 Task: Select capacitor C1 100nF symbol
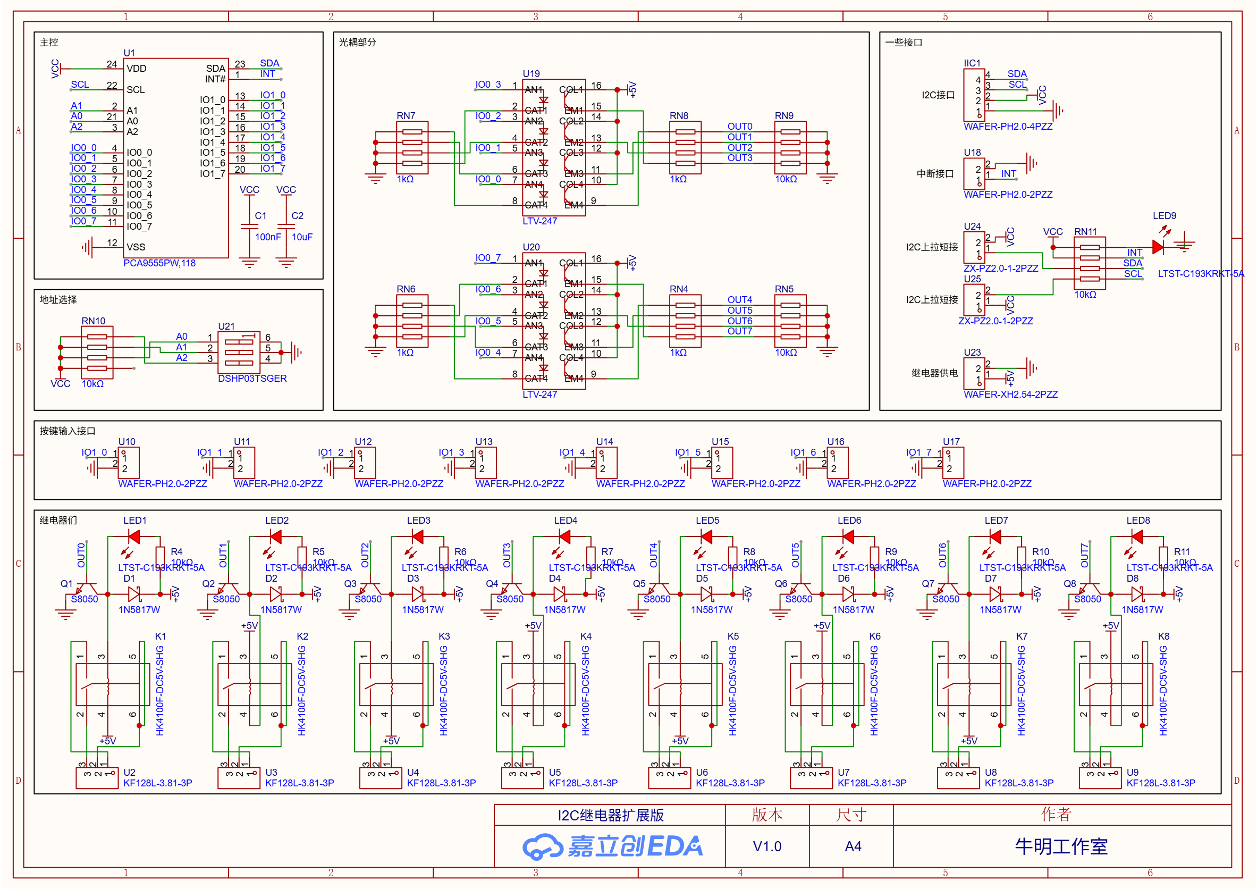click(249, 225)
